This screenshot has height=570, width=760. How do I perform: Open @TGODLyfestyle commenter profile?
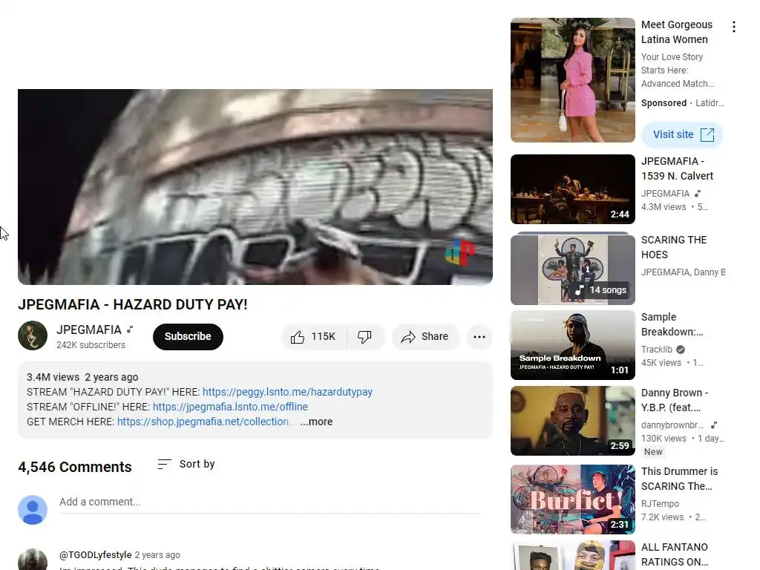96,555
